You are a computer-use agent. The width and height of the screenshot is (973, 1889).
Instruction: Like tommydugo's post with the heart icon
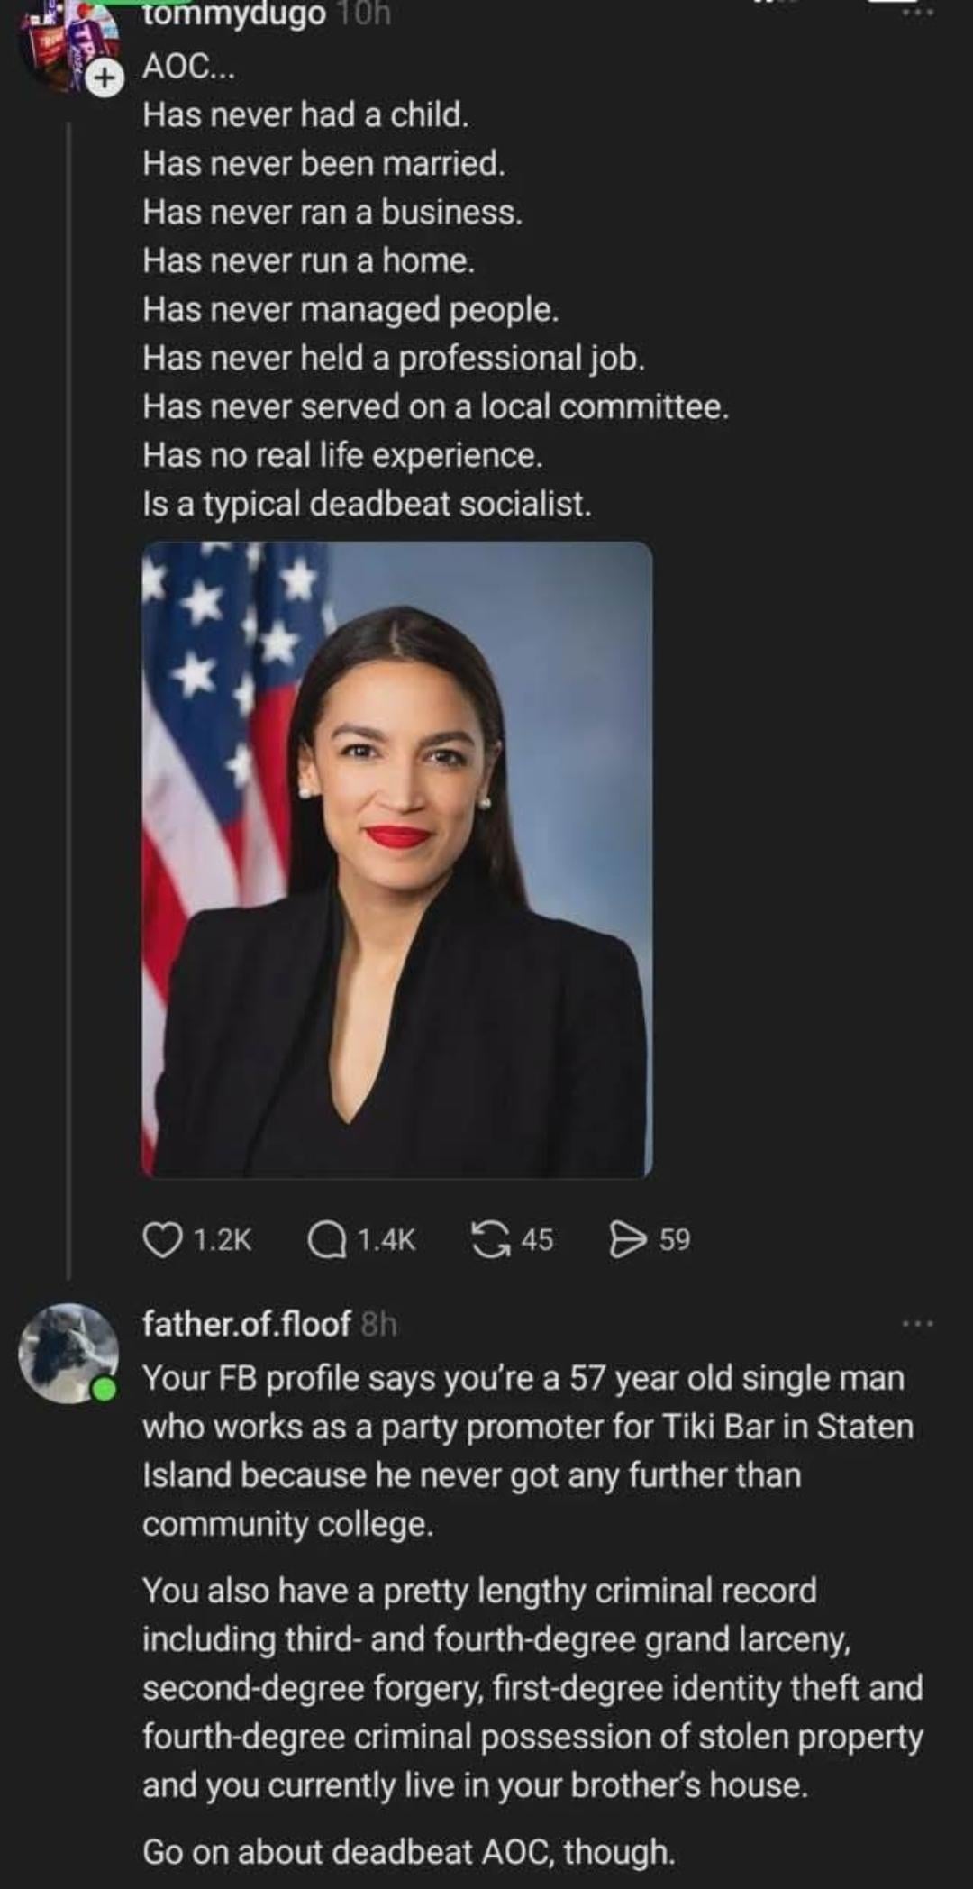click(x=162, y=1239)
